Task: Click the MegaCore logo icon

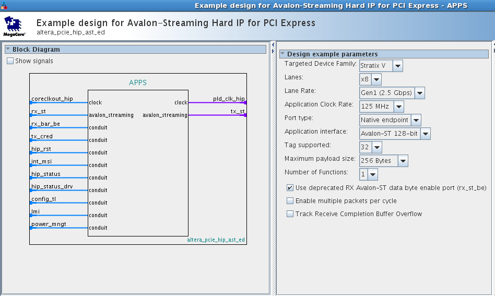Action: [14, 25]
